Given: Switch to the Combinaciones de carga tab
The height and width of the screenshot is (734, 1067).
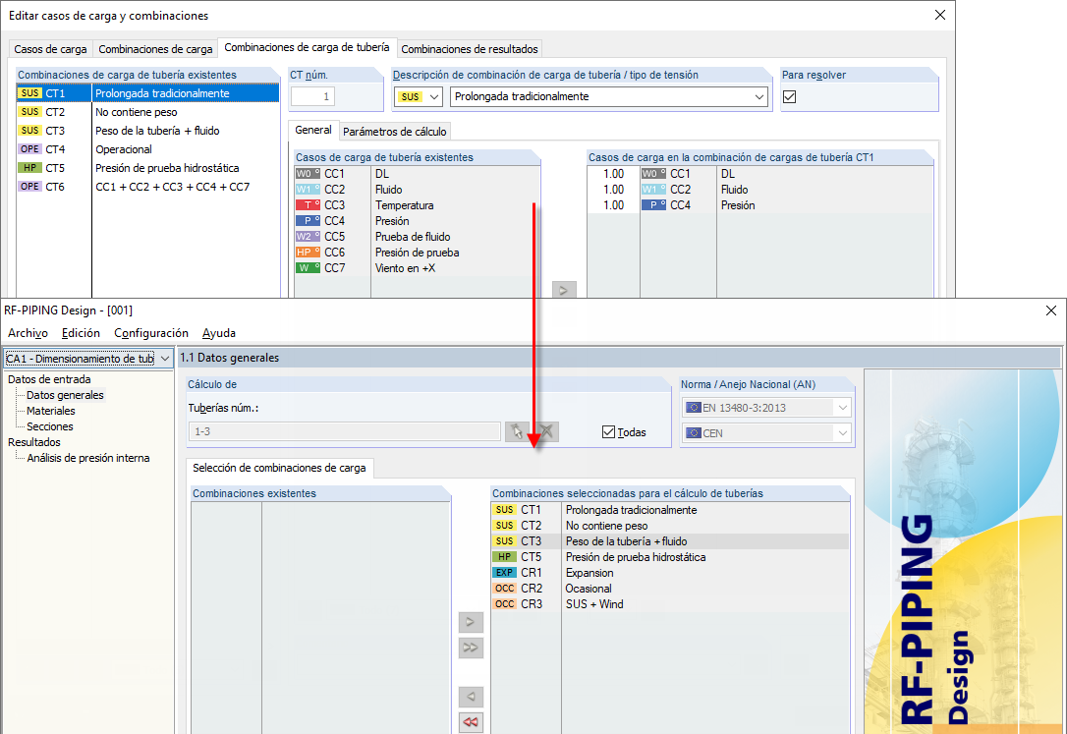Looking at the screenshot, I should tap(155, 49).
